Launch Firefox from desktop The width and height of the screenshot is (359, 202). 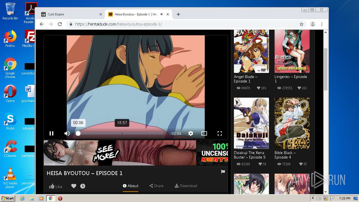pos(10,39)
